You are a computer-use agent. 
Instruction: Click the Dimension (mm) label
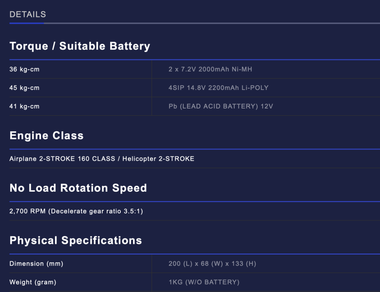tap(37, 264)
